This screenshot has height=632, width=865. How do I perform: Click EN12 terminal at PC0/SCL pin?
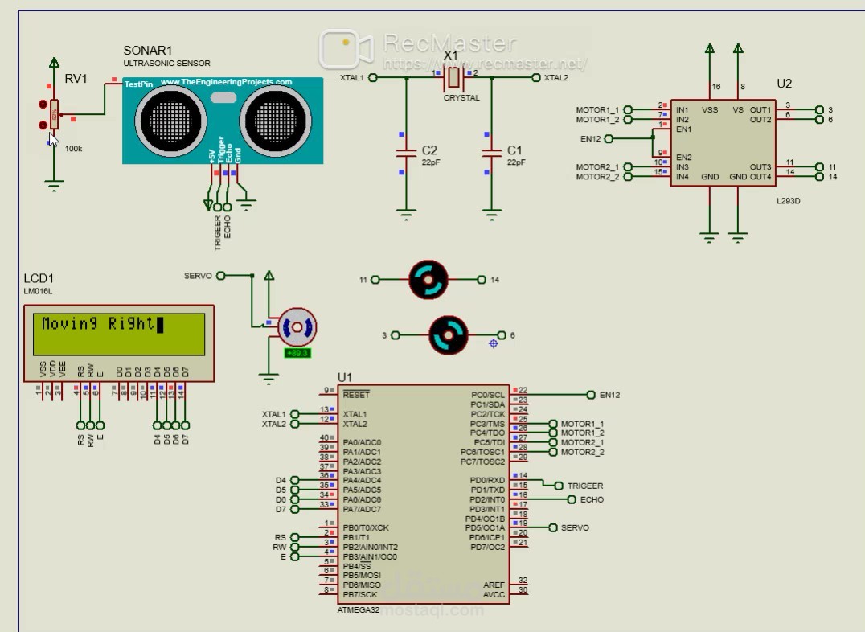point(591,395)
